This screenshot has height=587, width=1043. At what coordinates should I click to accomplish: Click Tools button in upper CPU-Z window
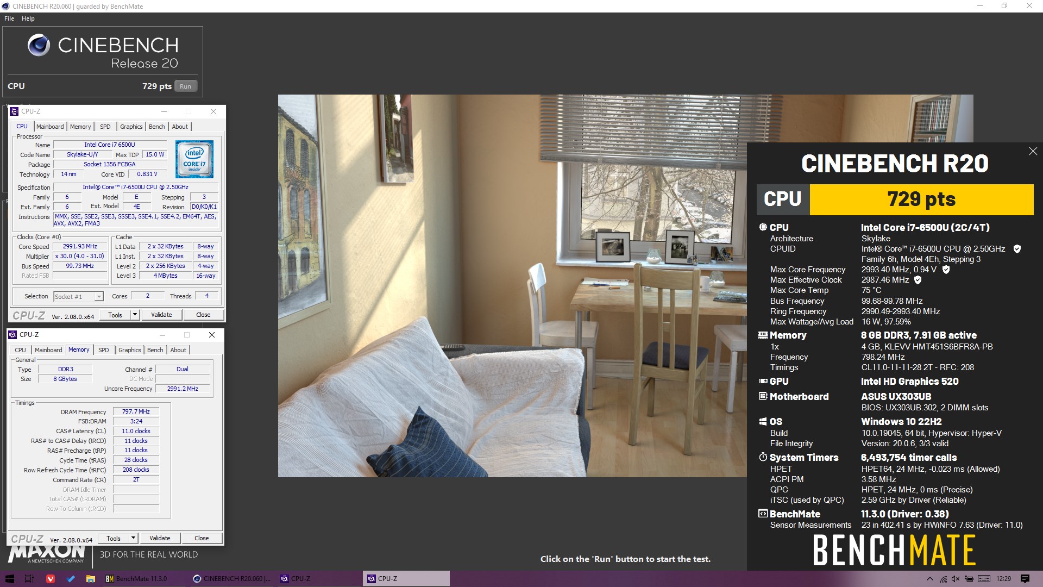[x=115, y=315]
